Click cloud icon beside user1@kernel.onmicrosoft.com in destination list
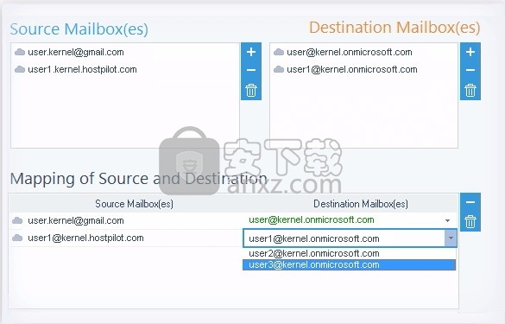 click(279, 69)
